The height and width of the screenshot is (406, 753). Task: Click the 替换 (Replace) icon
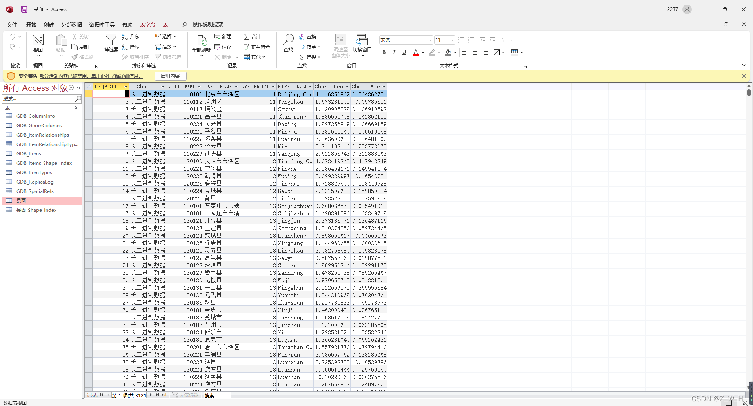[x=309, y=36]
